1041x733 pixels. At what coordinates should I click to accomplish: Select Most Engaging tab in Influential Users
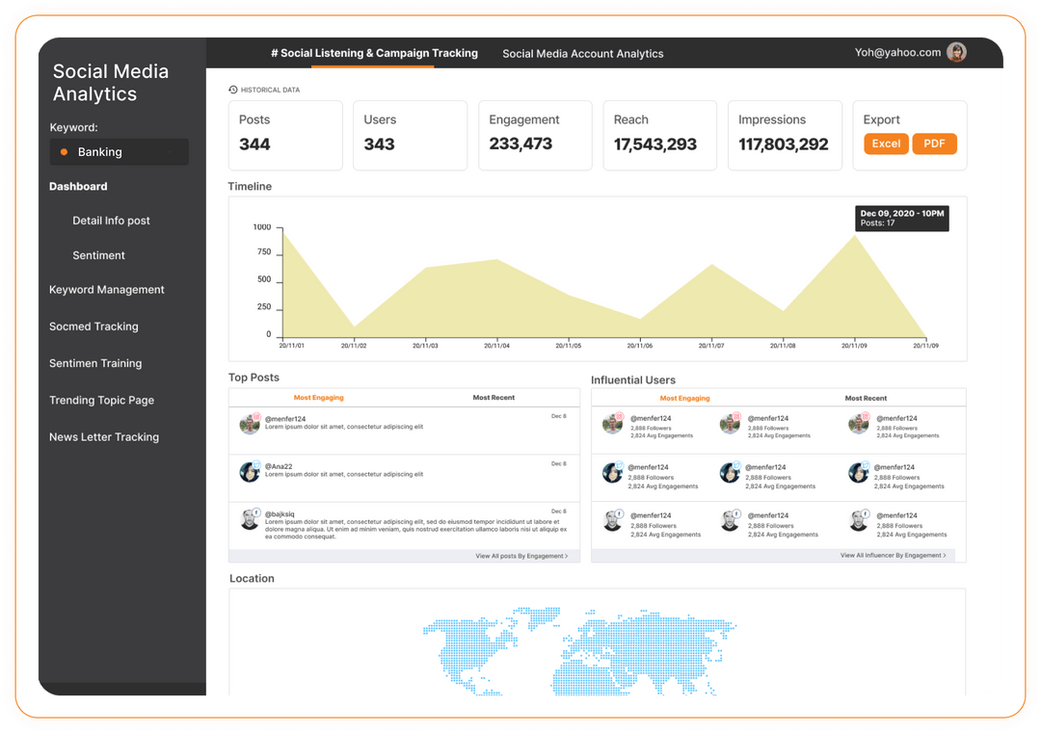click(684, 398)
